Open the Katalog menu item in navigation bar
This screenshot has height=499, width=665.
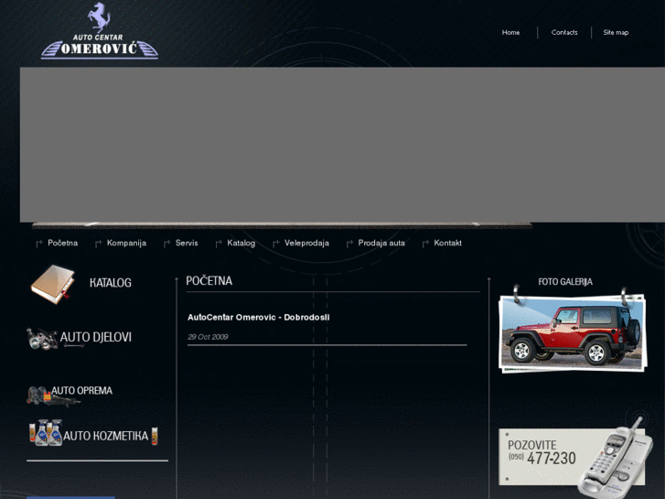coord(241,243)
